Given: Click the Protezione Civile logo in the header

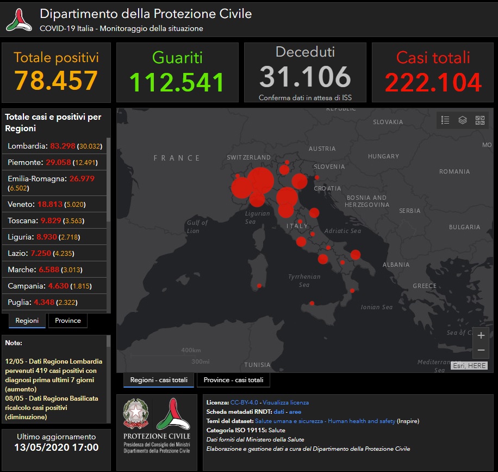Looking at the screenshot, I should point(19,20).
